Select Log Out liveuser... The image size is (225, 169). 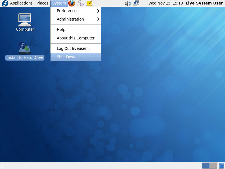tap(76, 48)
